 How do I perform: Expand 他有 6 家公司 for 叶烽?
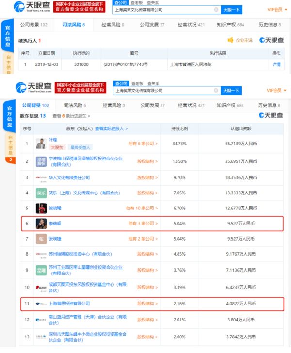[143, 144]
